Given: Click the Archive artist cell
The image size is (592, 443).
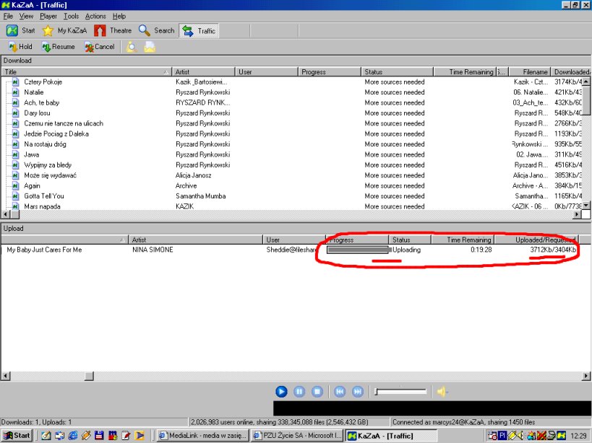Looking at the screenshot, I should point(186,185).
